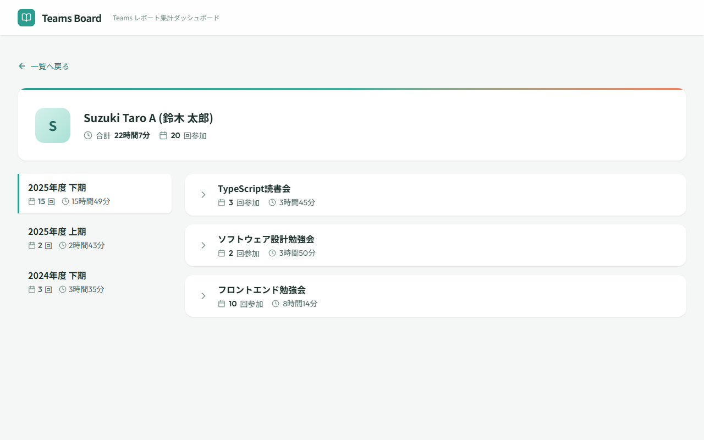Expand the TypeScript読書会 chevron
This screenshot has width=704, height=440.
pyautogui.click(x=203, y=195)
